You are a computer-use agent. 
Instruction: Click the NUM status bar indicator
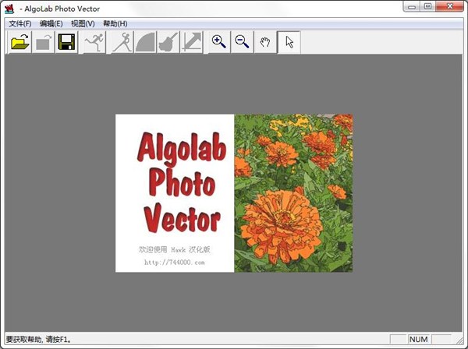(418, 340)
